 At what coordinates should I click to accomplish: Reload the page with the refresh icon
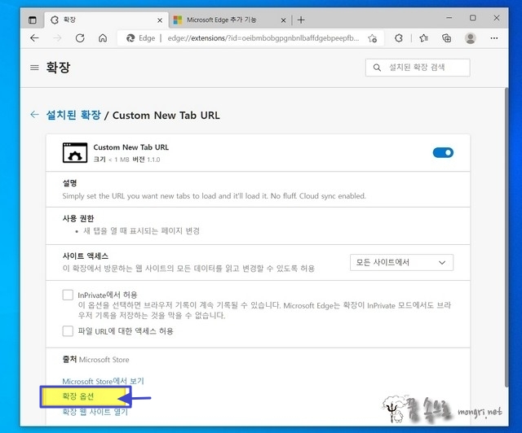pyautogui.click(x=80, y=38)
